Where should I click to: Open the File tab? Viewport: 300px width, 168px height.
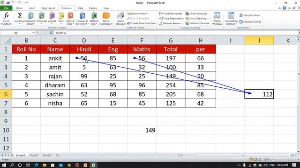(6, 8)
